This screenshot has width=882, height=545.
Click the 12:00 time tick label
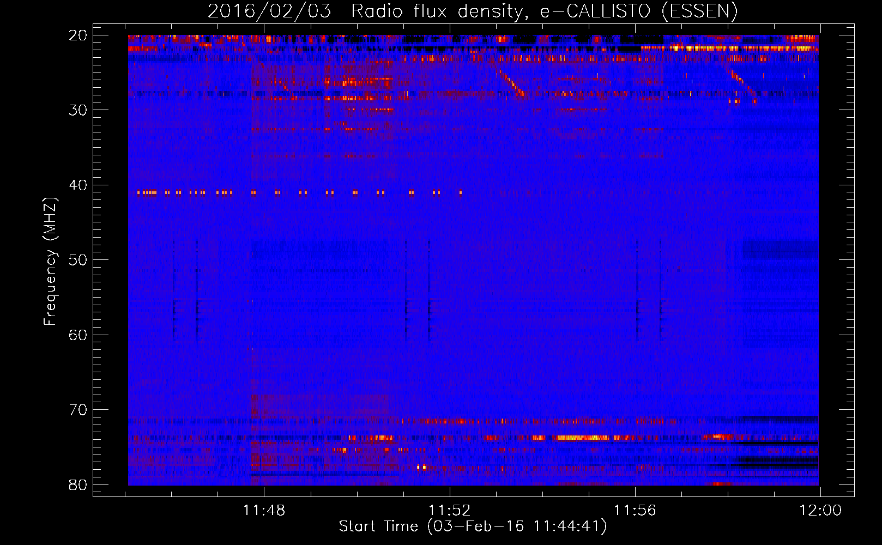click(820, 511)
